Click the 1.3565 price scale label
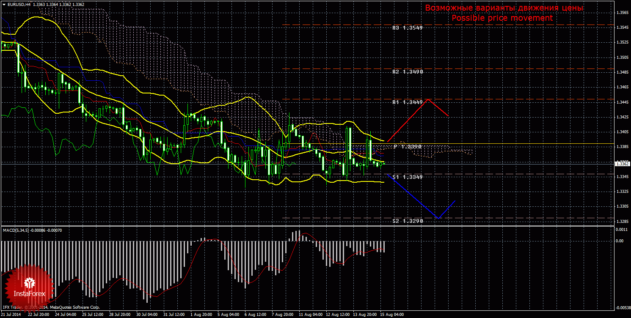 pos(622,13)
